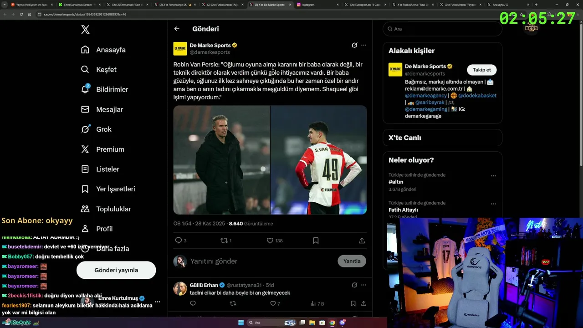This screenshot has height=328, width=583.
Task: Open Profil page
Action: (x=97, y=229)
